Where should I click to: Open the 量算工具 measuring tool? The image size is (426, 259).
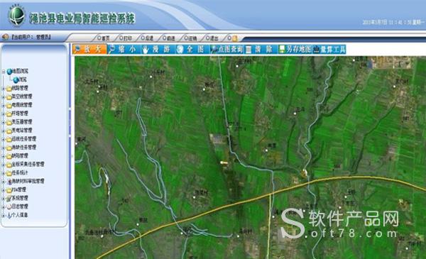tap(329, 49)
